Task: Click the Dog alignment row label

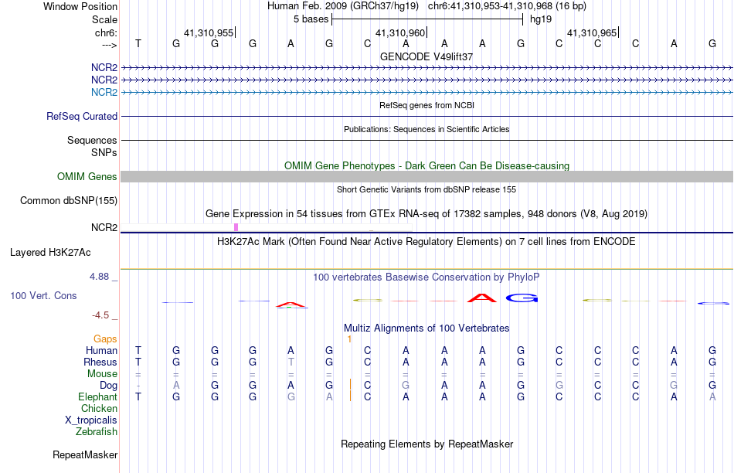Action: 108,386
